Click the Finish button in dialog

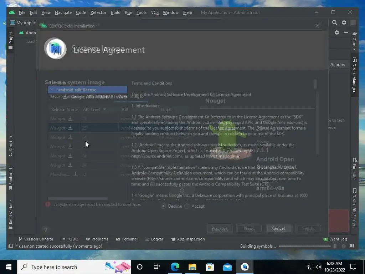coord(308,229)
